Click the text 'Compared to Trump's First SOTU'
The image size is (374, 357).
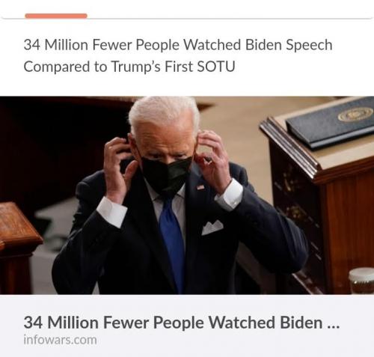pyautogui.click(x=129, y=67)
